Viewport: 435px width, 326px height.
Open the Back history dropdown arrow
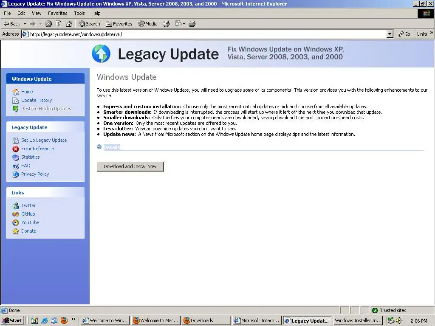pos(25,24)
